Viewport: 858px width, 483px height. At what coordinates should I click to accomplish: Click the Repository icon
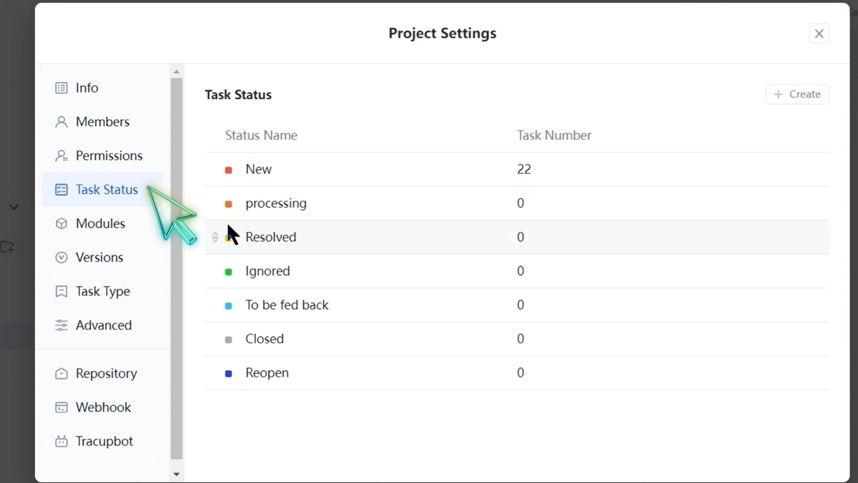tap(62, 372)
